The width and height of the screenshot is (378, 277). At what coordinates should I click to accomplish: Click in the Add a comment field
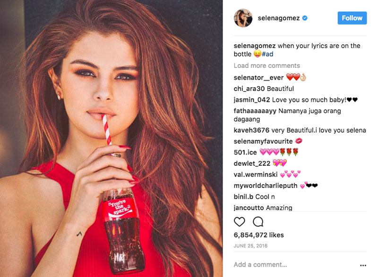(294, 265)
